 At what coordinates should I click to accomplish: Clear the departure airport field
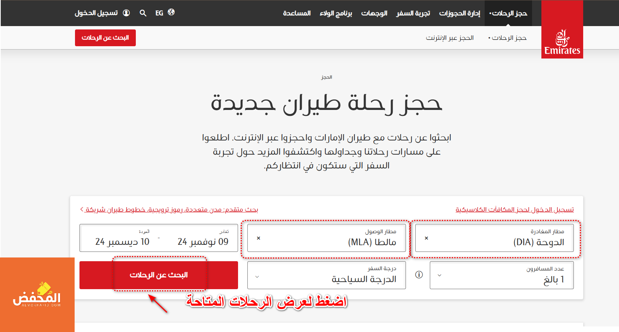pyautogui.click(x=426, y=238)
